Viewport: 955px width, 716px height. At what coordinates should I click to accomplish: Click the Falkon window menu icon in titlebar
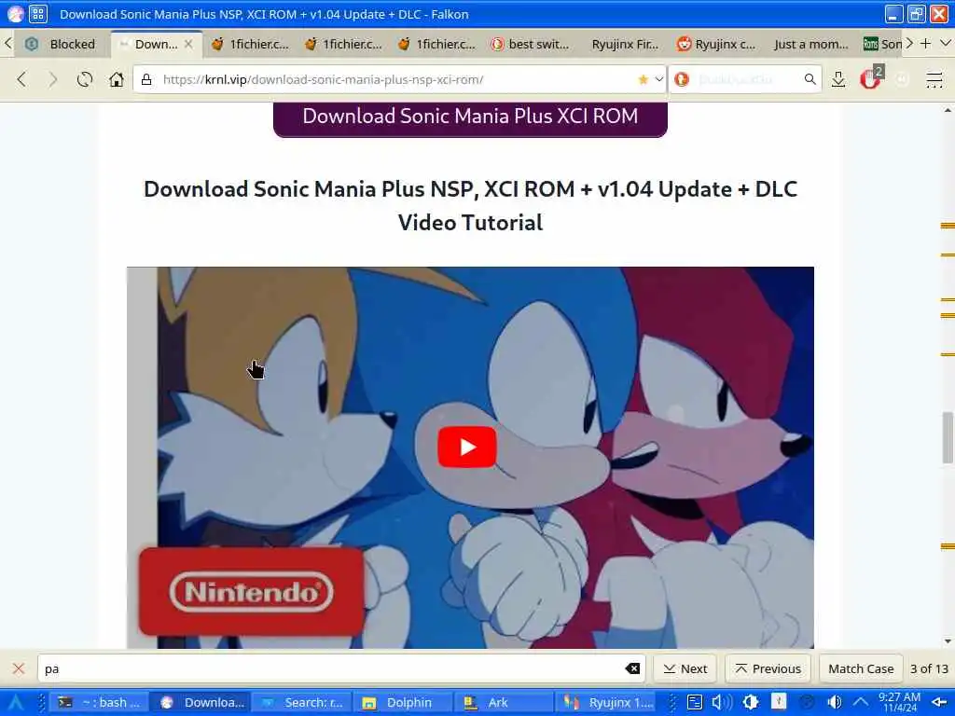click(x=15, y=13)
